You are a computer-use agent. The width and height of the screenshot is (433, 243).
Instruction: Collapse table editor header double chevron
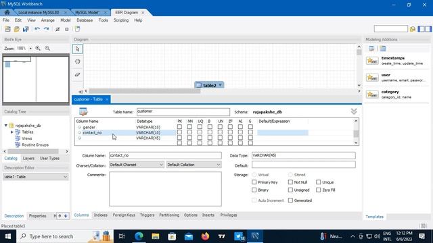coord(354,111)
